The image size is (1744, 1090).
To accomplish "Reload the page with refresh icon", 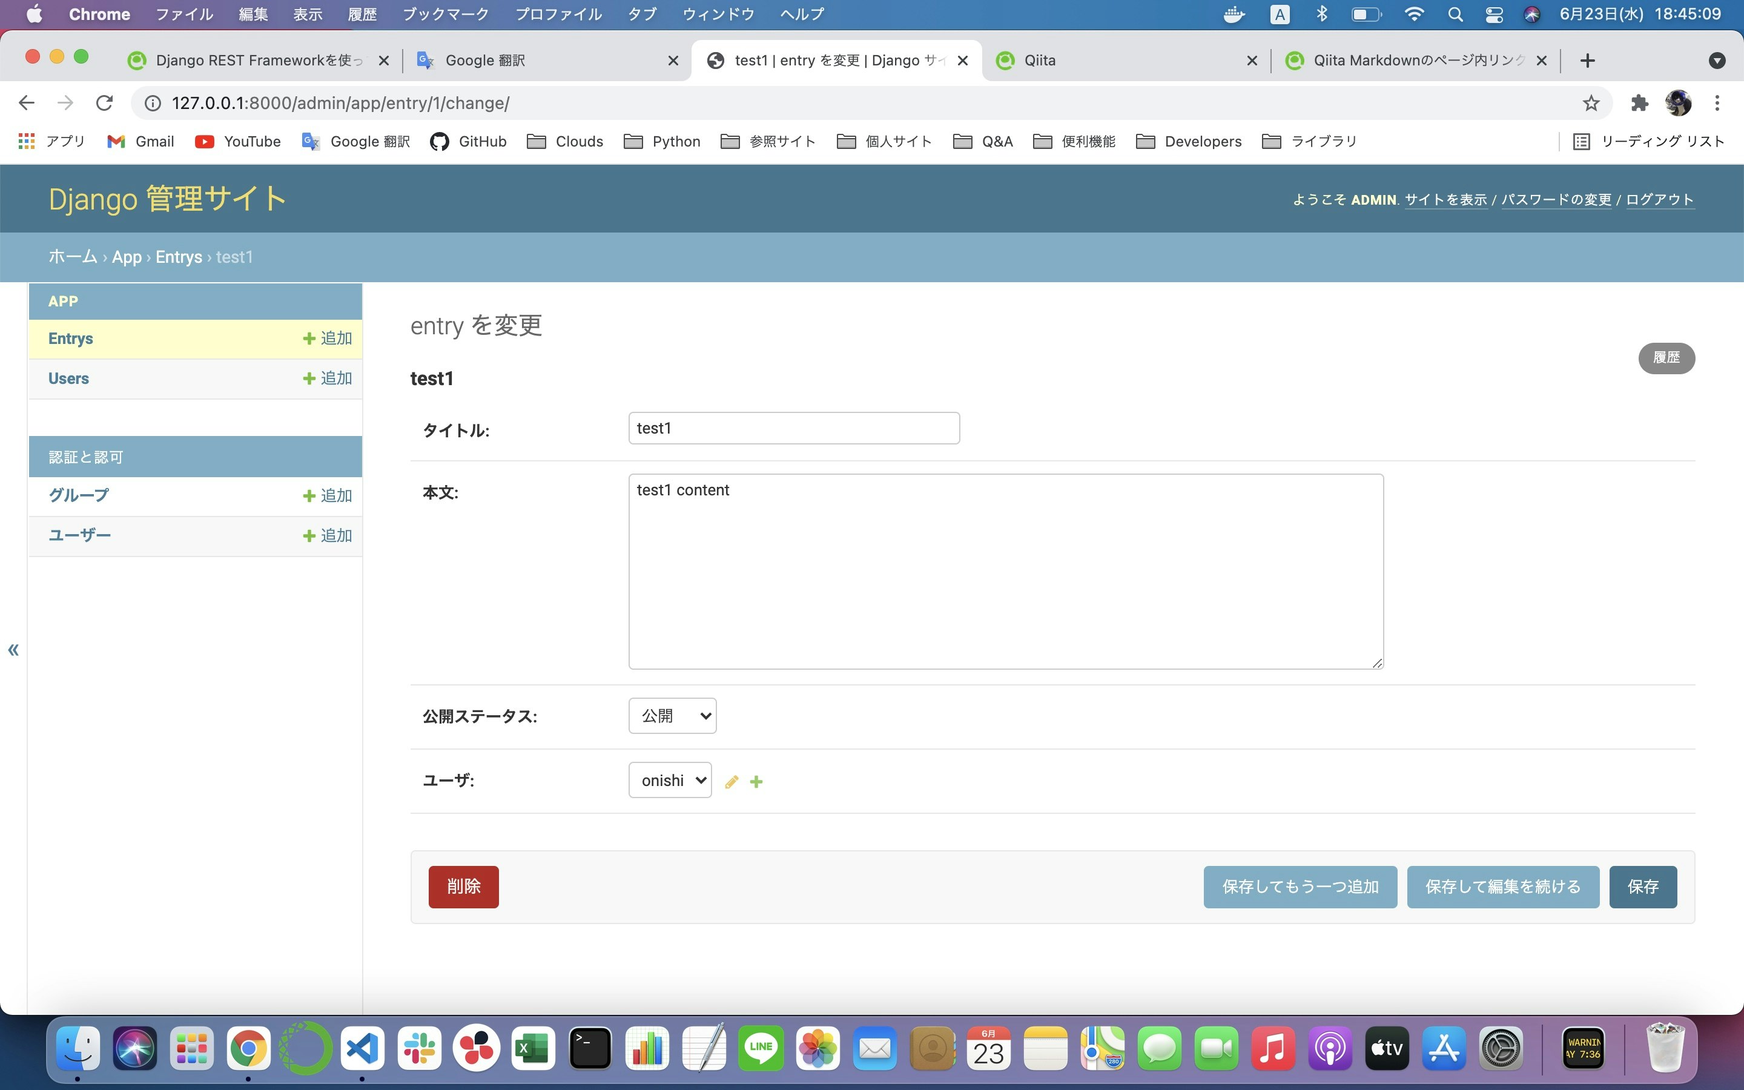I will [105, 103].
